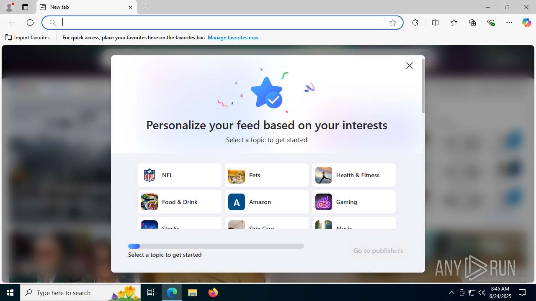Image resolution: width=536 pixels, height=301 pixels.
Task: Click the dialog vertical scrollbar
Action: (x=423, y=86)
